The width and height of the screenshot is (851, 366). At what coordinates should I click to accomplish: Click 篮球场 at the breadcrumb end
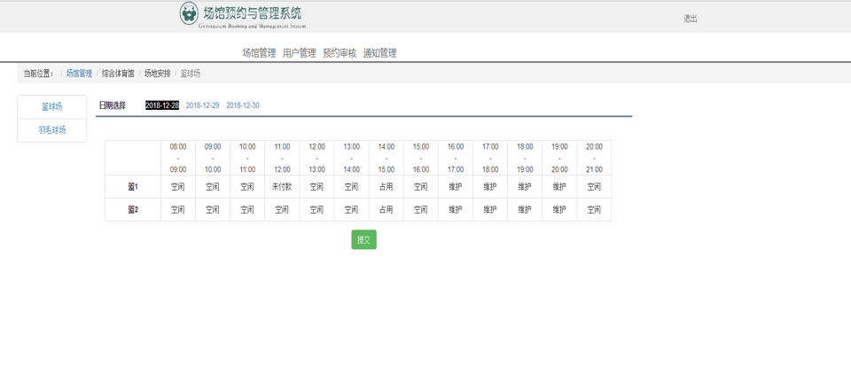coord(191,74)
